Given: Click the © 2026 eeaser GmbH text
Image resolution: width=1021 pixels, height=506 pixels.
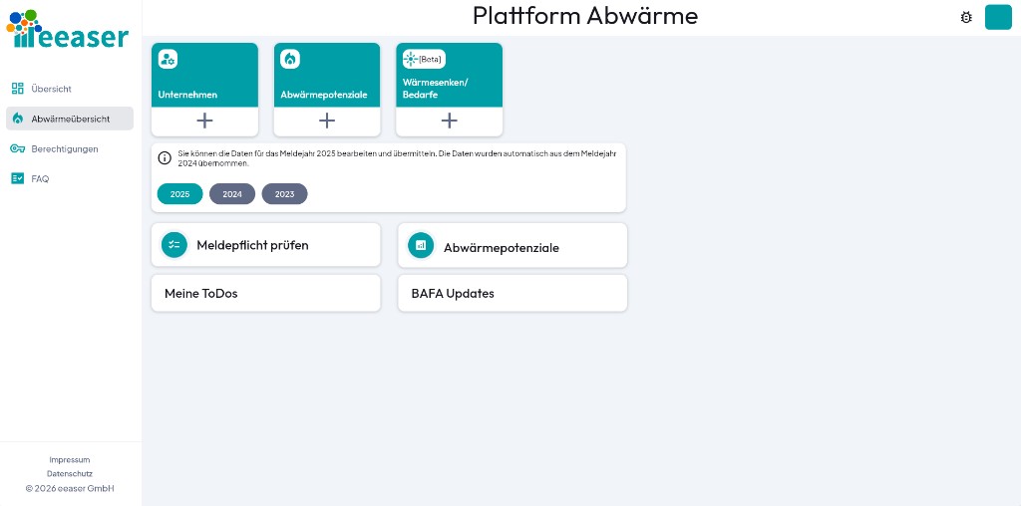Looking at the screenshot, I should point(70,488).
